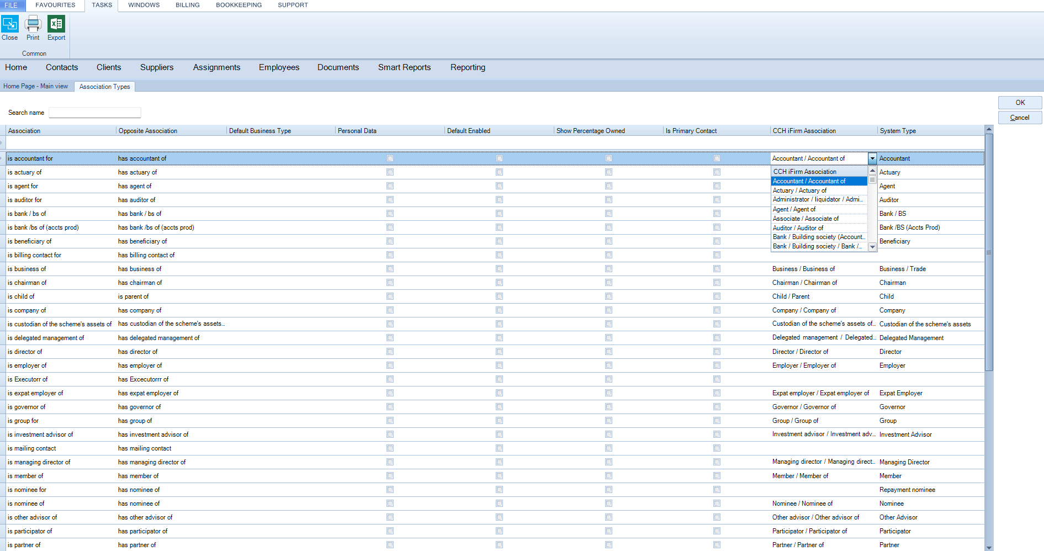The image size is (1044, 551).
Task: Click the dropdown list's scrollbar thumb
Action: [x=872, y=179]
